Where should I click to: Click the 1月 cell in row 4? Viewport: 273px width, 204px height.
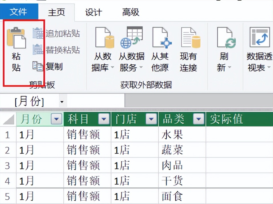[40, 181]
